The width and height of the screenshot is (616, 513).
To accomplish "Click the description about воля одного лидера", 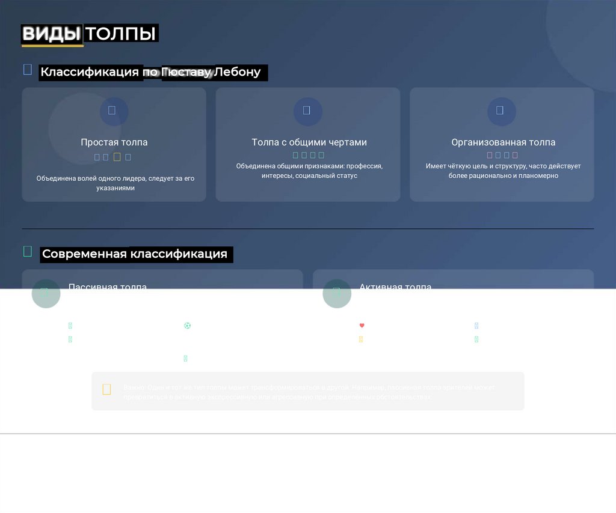I will coord(115,183).
